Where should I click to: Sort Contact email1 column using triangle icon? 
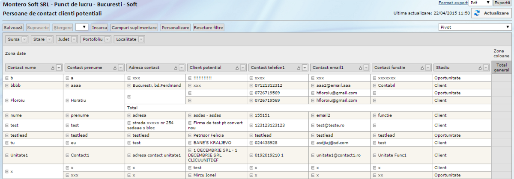click(360, 67)
